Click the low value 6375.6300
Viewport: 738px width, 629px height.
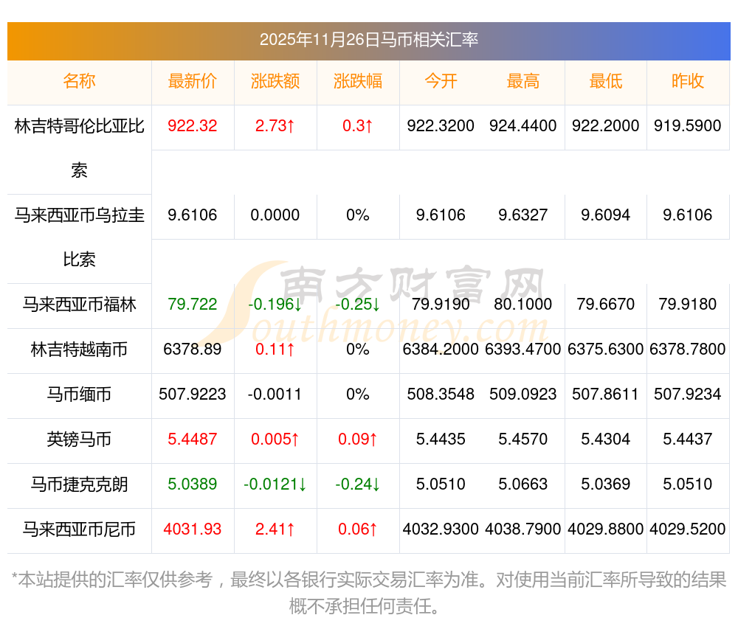(606, 350)
